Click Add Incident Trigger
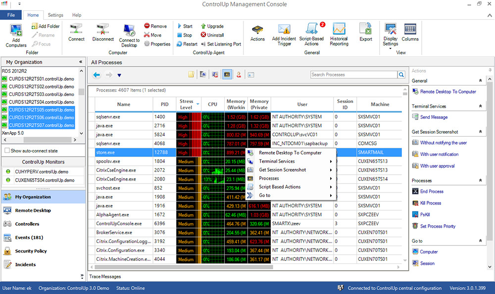Screen dimensions: 495x294 click(x=284, y=35)
